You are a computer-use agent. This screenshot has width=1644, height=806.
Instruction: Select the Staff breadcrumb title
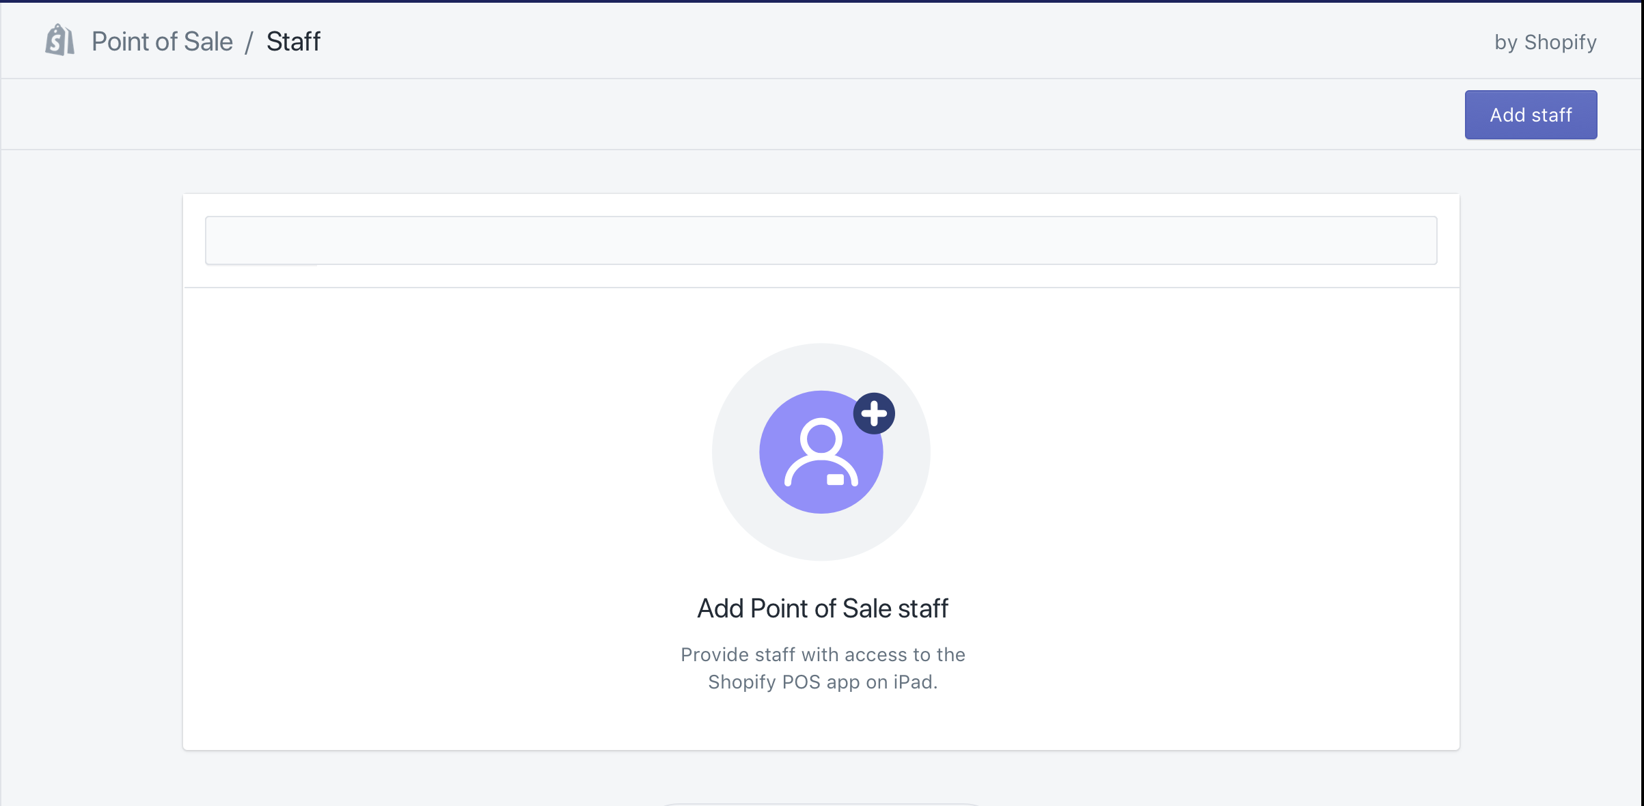pyautogui.click(x=293, y=42)
